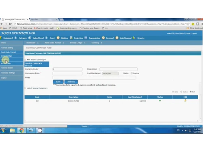Screen dimensions: 203x152
Task: Click the browser back arrow
Action: [x=2, y=24]
